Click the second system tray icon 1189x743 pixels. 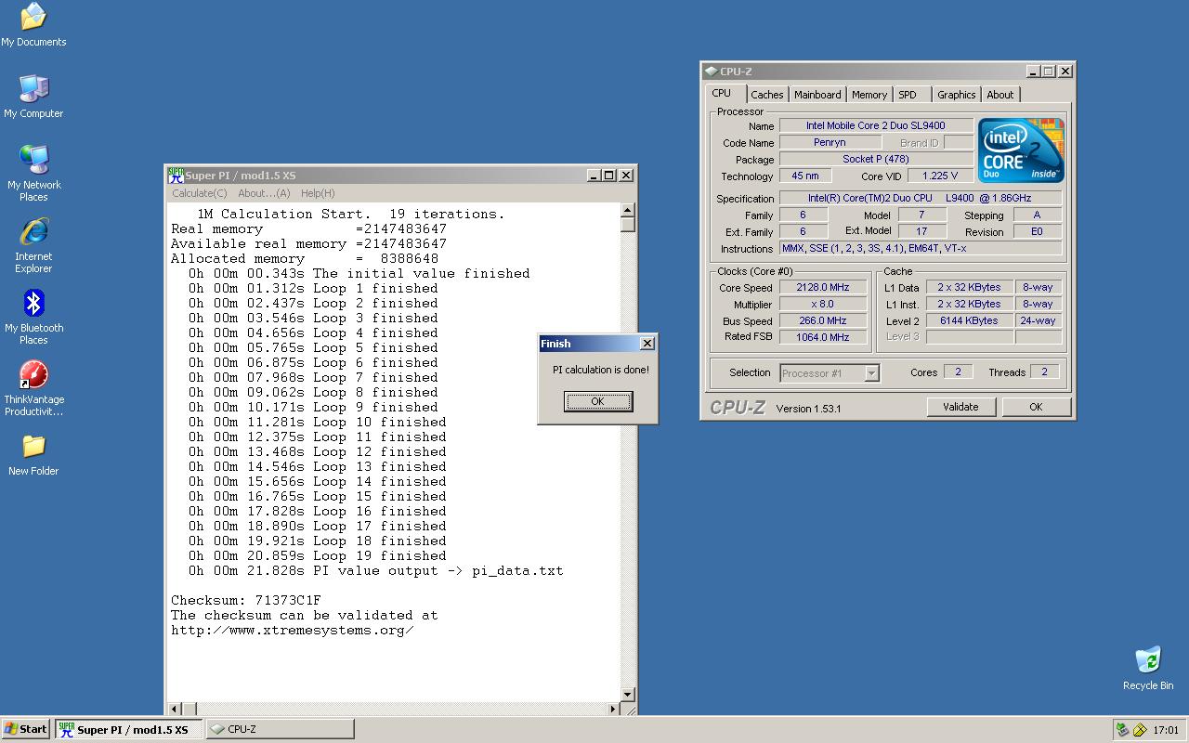pyautogui.click(x=1140, y=730)
